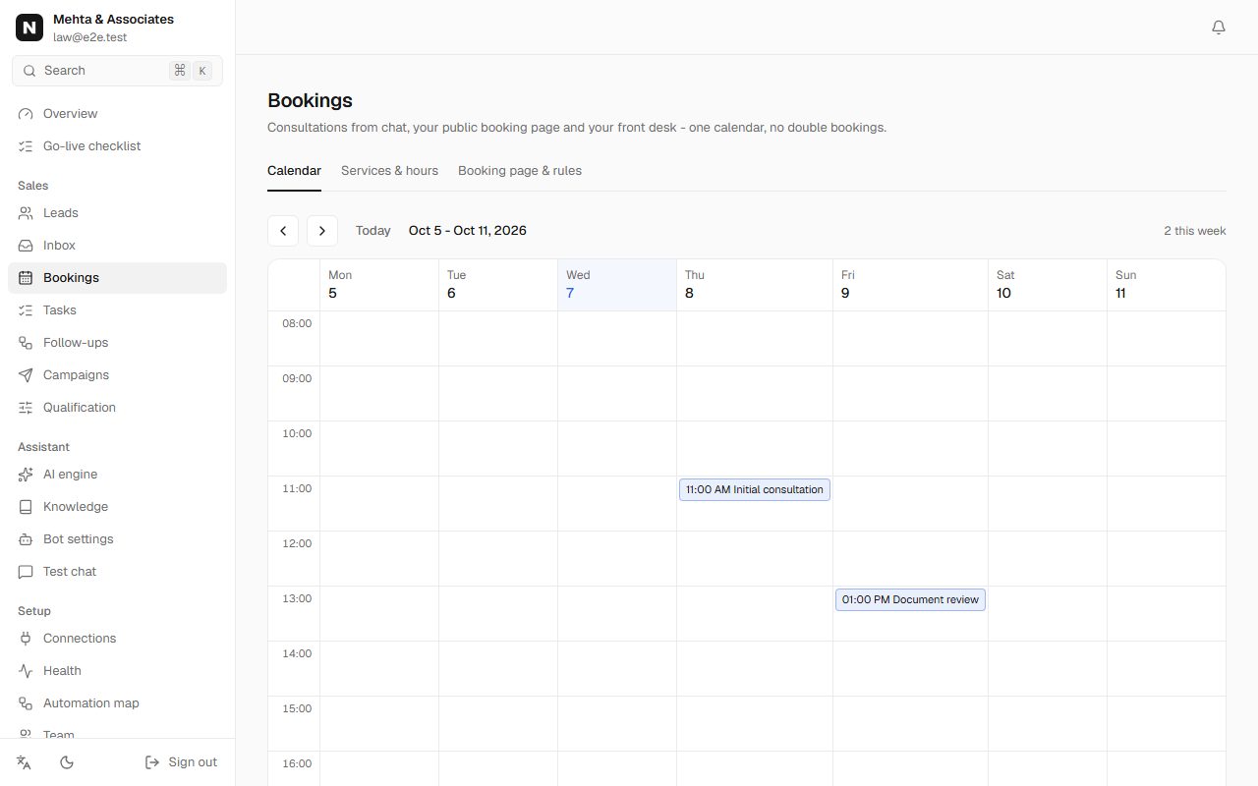
Task: Click the Search input field
Action: 117,71
